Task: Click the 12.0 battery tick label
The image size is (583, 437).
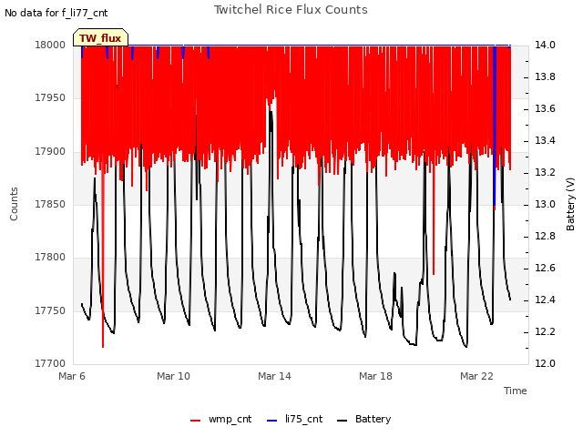Action: (x=545, y=363)
